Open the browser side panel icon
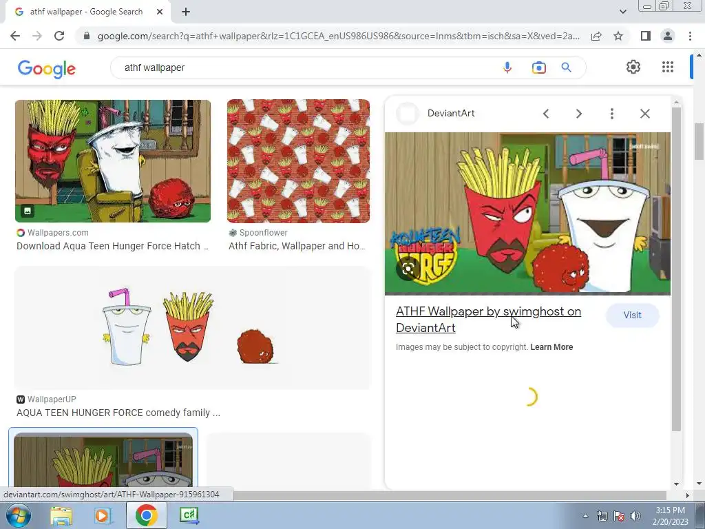This screenshot has height=529, width=705. [x=646, y=36]
